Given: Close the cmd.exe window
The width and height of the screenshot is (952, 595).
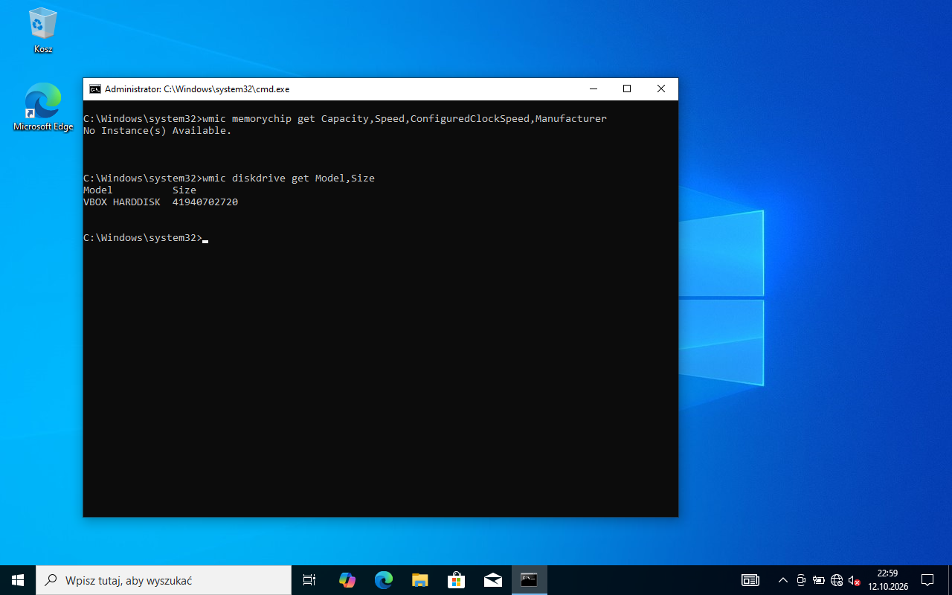Looking at the screenshot, I should pos(661,89).
